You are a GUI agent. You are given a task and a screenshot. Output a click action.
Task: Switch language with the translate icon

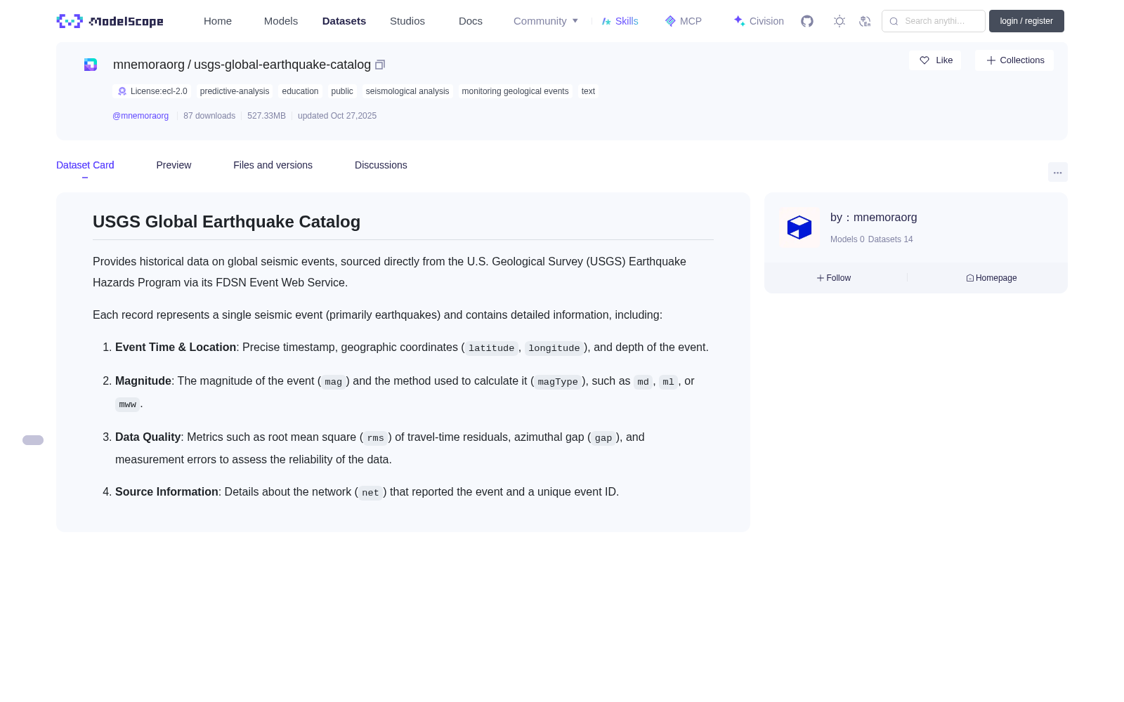click(865, 21)
